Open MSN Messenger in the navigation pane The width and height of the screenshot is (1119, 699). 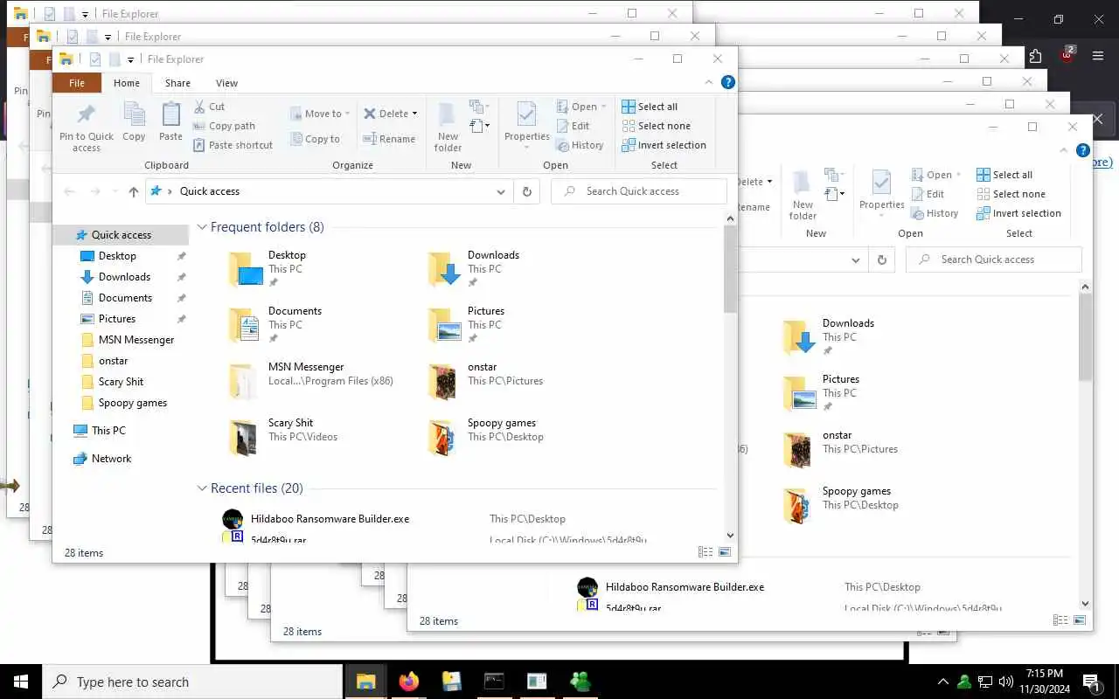point(136,340)
